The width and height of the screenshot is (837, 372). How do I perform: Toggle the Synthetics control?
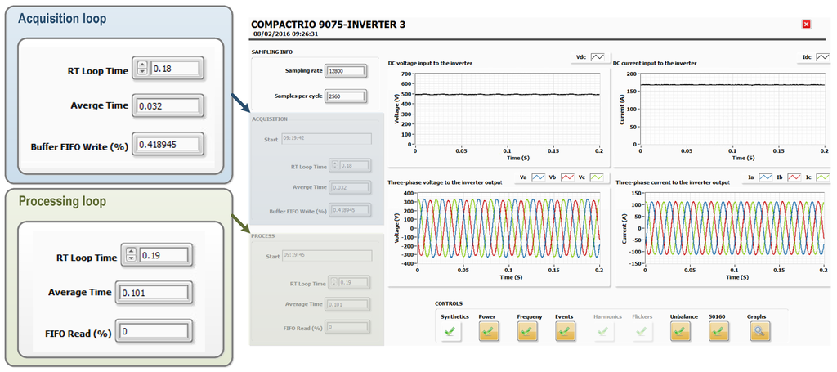click(450, 331)
